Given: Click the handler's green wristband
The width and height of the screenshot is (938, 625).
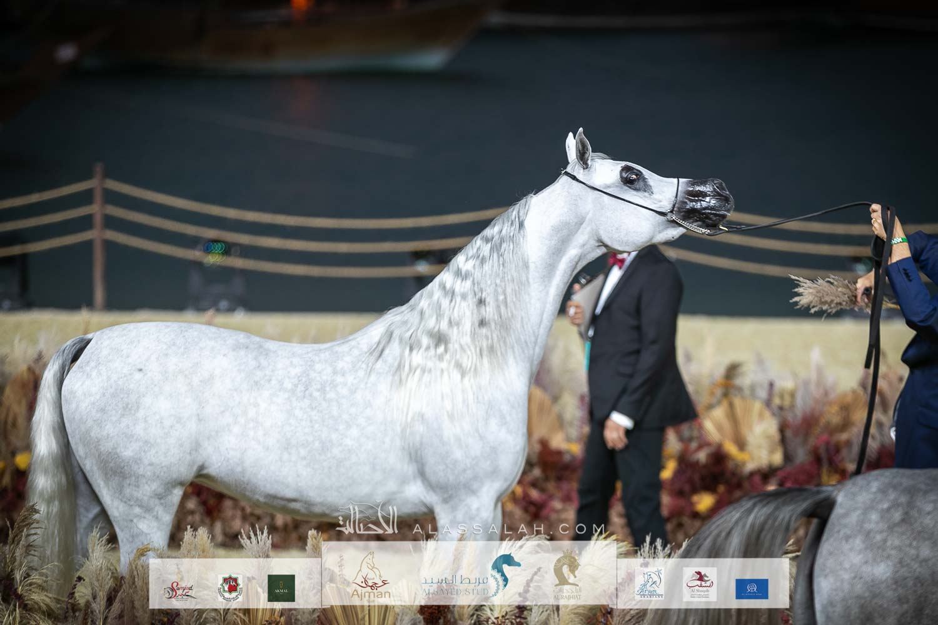Looking at the screenshot, I should [x=899, y=239].
